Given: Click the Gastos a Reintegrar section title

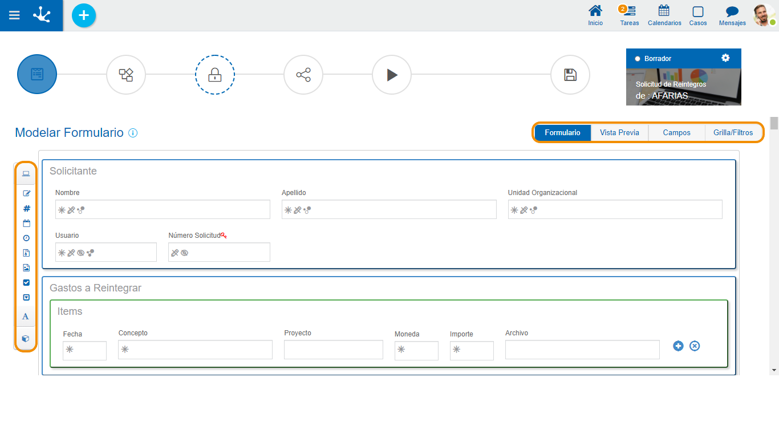Looking at the screenshot, I should 95,288.
